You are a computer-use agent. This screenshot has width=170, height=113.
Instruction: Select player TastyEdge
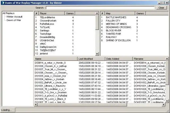(45, 34)
